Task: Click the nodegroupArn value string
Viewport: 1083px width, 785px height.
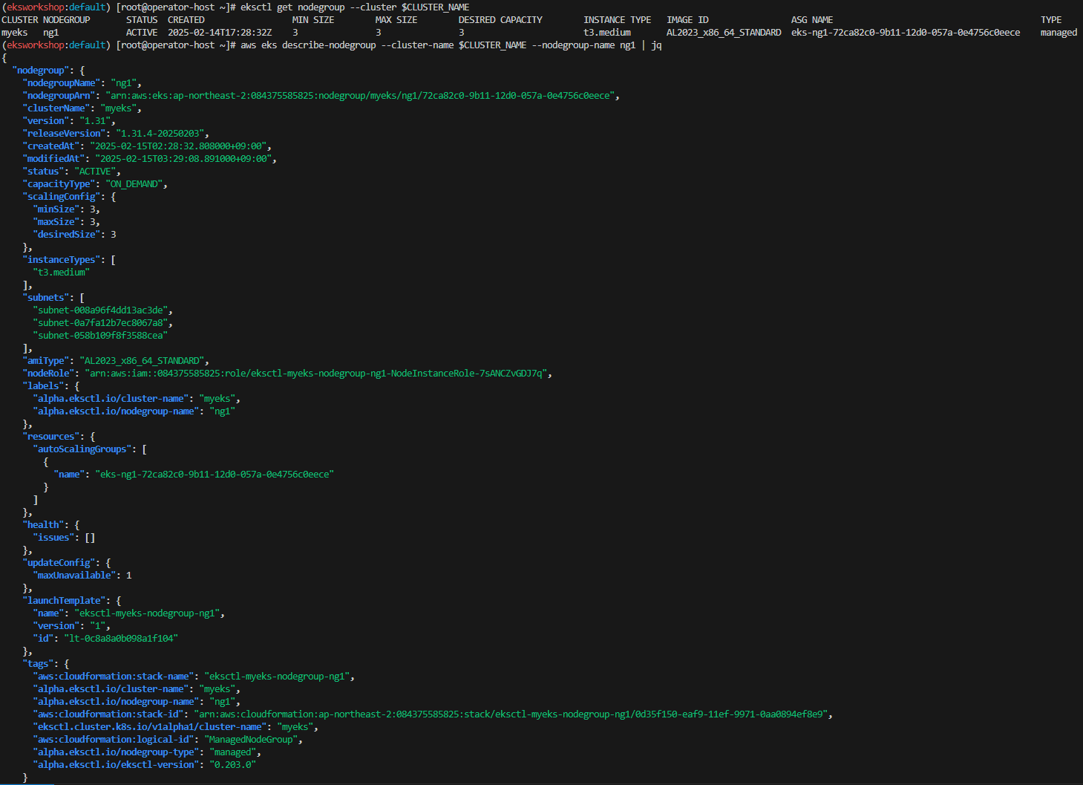Action: point(360,96)
